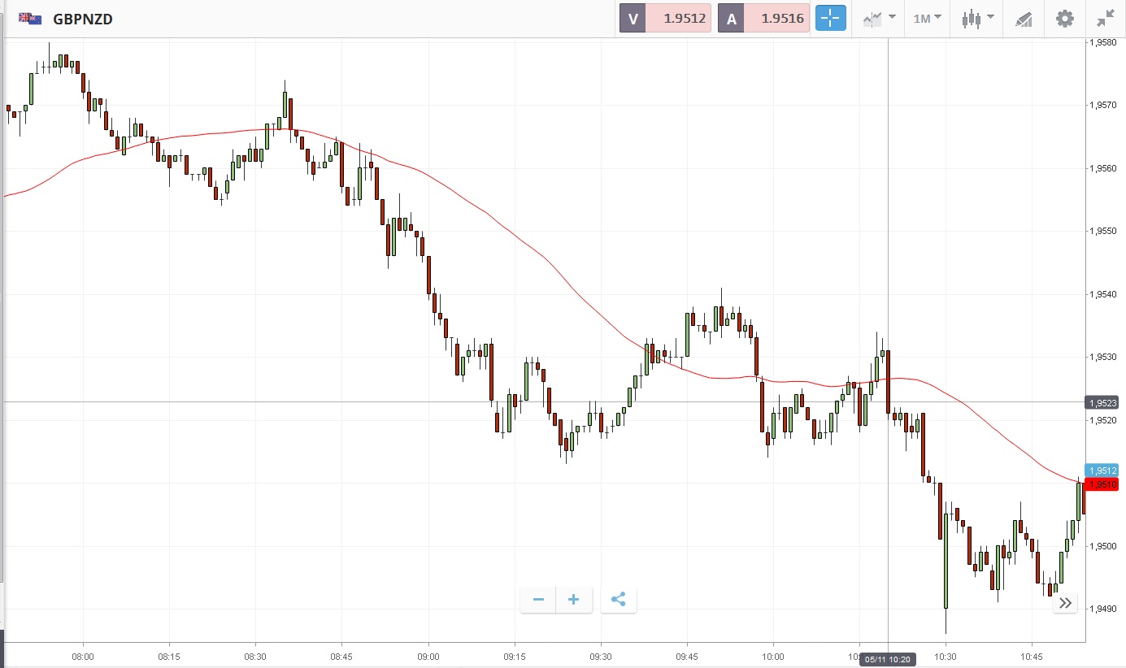Open chart settings gear
This screenshot has width=1126, height=668.
click(x=1065, y=18)
